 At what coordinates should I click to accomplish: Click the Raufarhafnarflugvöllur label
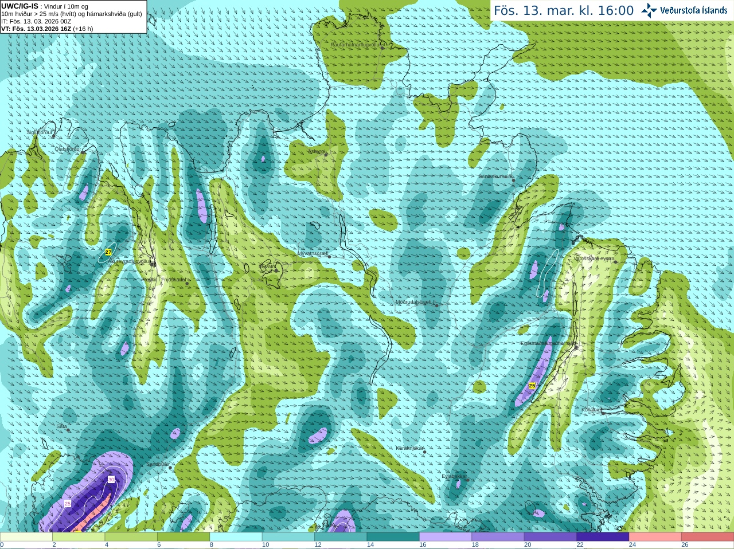(356, 44)
